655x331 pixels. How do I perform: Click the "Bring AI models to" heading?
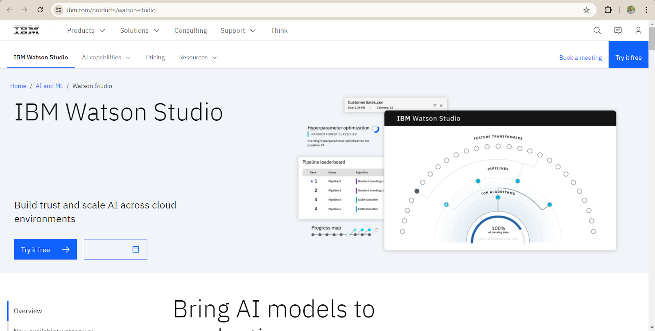pyautogui.click(x=274, y=309)
